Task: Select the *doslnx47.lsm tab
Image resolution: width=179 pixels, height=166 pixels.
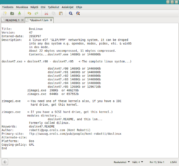Action: (x=39, y=20)
